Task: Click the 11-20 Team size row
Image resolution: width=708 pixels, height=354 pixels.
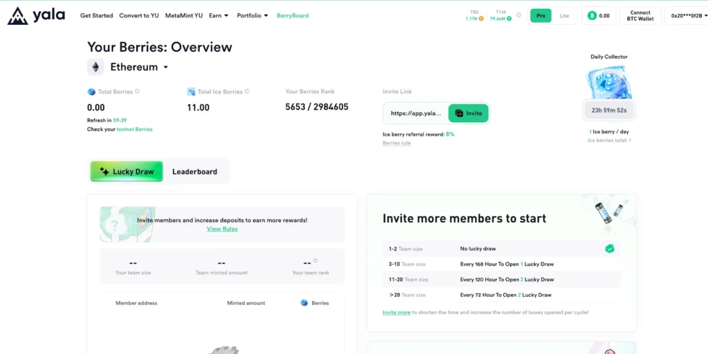Action: click(501, 279)
